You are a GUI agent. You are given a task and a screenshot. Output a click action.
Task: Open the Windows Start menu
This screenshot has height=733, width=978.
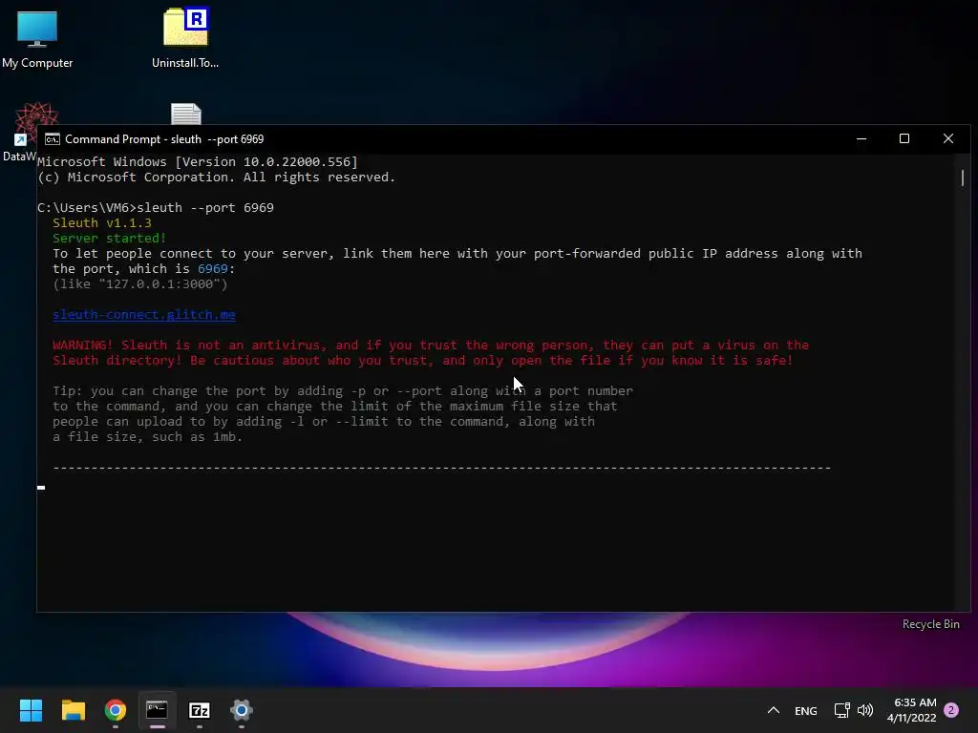click(31, 710)
